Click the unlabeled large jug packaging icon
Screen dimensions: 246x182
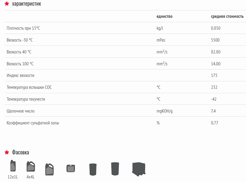(x=49, y=170)
